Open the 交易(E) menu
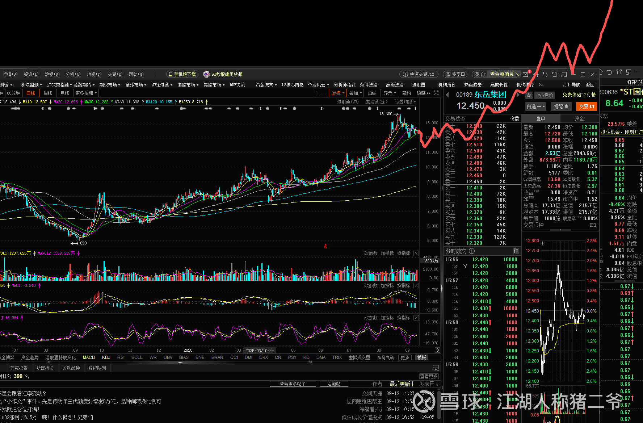 click(115, 74)
